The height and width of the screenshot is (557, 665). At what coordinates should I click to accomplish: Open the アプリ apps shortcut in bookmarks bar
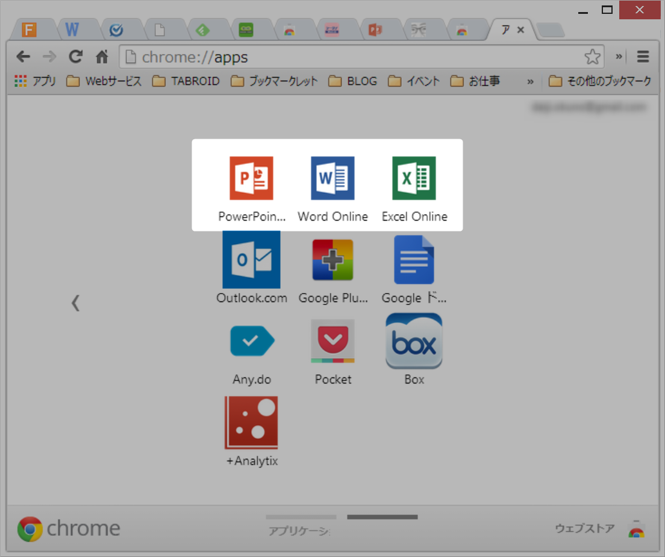tap(35, 81)
